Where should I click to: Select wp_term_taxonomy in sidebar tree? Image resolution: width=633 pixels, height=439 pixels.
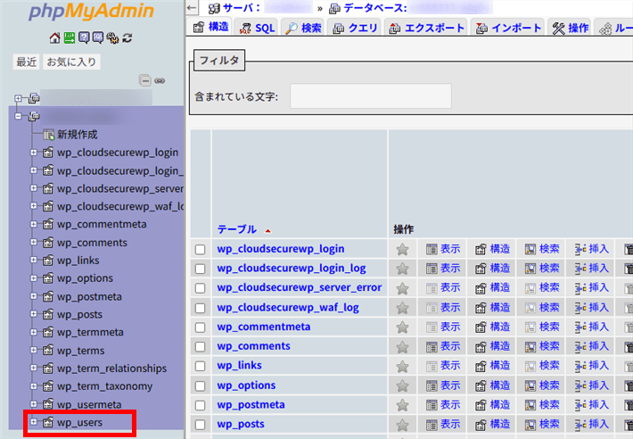(104, 386)
